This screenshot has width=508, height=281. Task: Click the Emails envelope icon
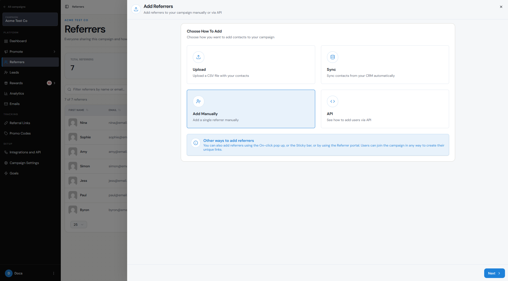click(x=6, y=104)
